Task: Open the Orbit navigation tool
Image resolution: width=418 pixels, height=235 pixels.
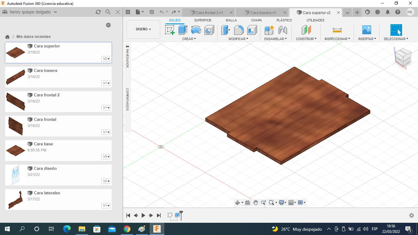Action: pyautogui.click(x=237, y=203)
